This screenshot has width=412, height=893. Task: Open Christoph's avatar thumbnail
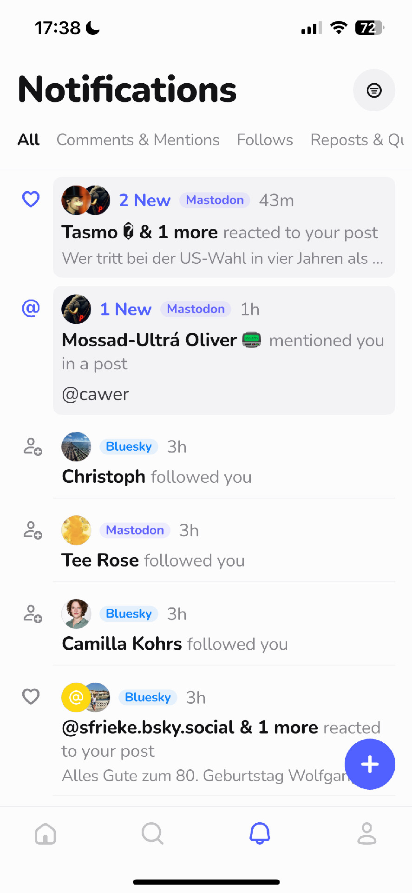76,446
